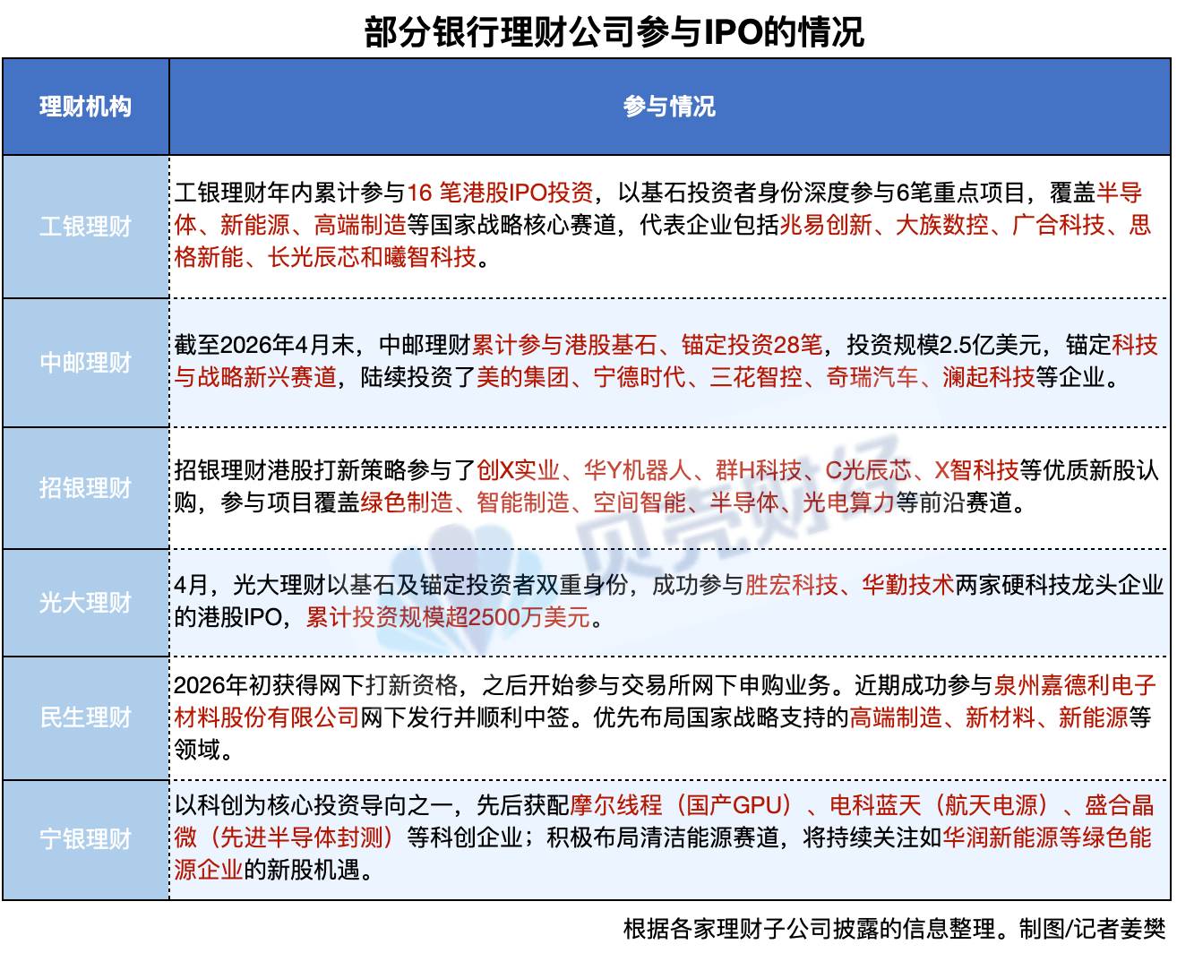Click the 宁银理财 row label
Image resolution: width=1177 pixels, height=953 pixels.
tap(85, 839)
